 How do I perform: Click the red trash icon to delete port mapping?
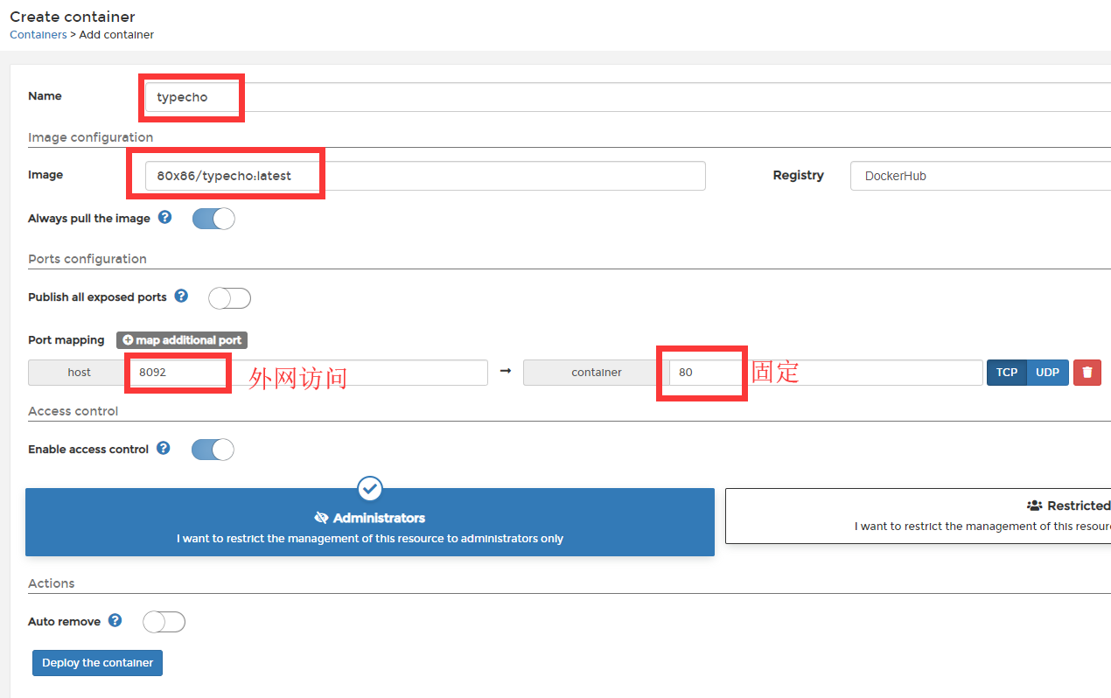[1087, 373]
